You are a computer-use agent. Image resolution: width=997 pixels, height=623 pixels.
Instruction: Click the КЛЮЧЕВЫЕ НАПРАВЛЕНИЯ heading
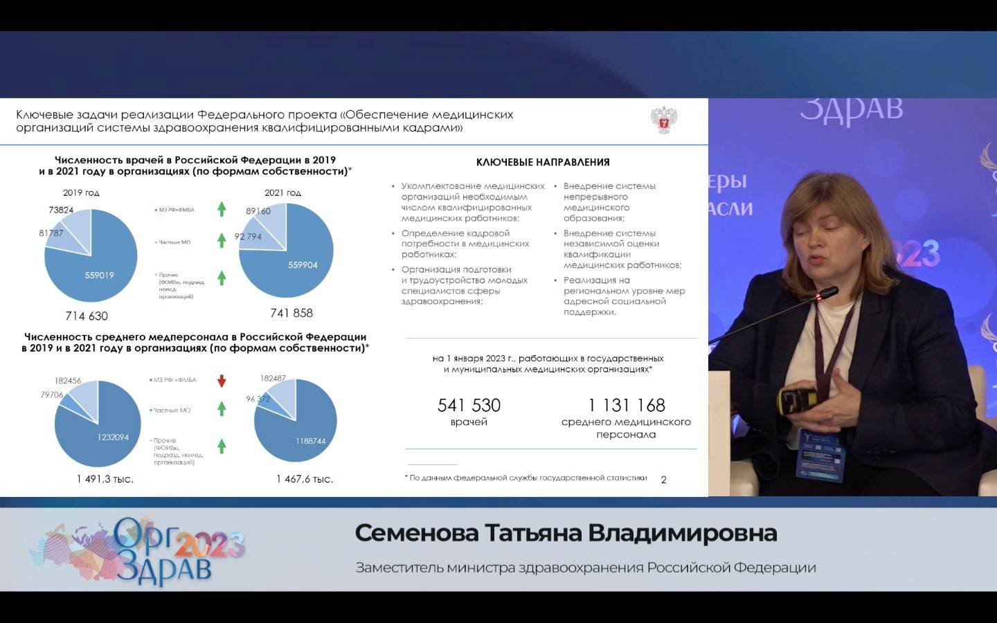click(x=543, y=162)
